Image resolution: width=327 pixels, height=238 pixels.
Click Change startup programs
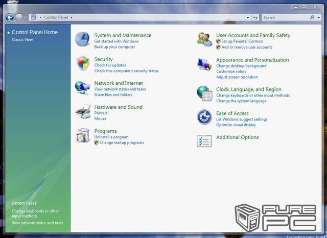click(x=122, y=143)
